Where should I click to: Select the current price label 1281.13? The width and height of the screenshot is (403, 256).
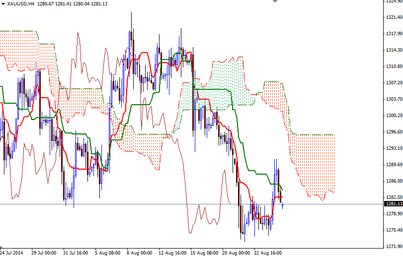click(x=394, y=203)
